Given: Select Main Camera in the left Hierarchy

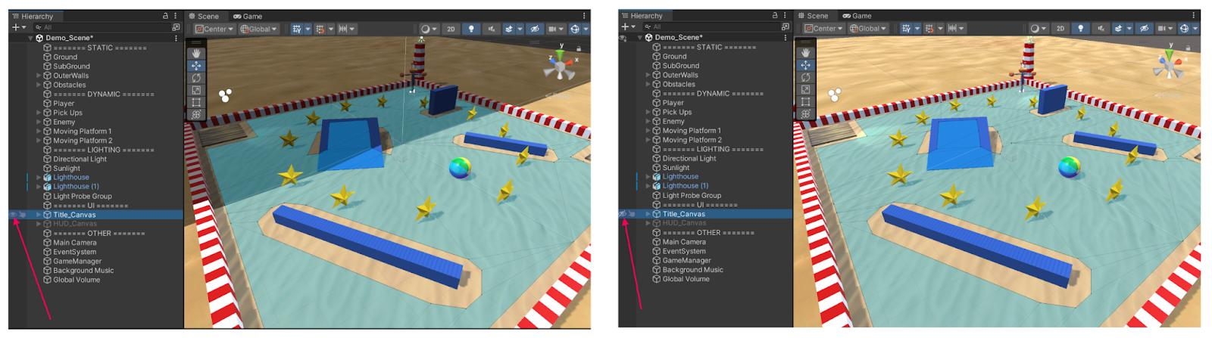Looking at the screenshot, I should click(74, 243).
